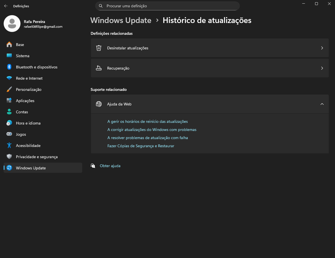The image size is (335, 258).
Task: Click the Base home icon
Action: (x=9, y=44)
